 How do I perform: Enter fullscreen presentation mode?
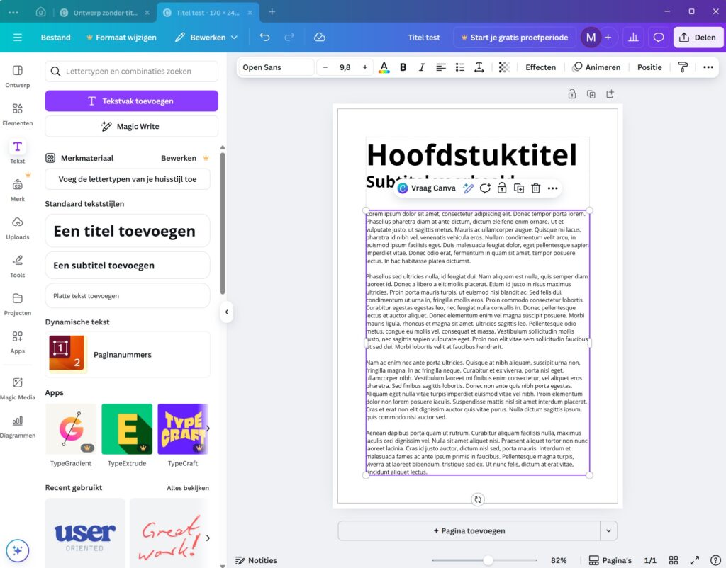pos(695,560)
